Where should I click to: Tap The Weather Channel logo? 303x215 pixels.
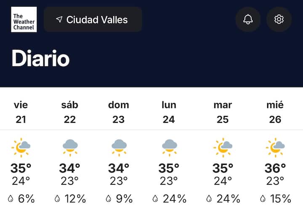pyautogui.click(x=24, y=19)
